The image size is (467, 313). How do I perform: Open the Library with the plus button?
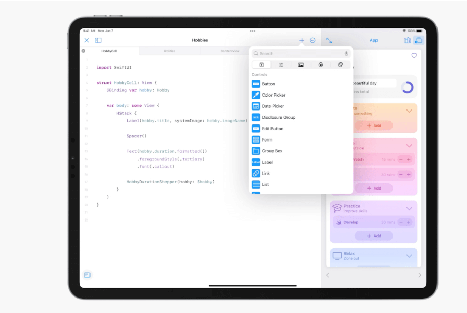coord(302,40)
